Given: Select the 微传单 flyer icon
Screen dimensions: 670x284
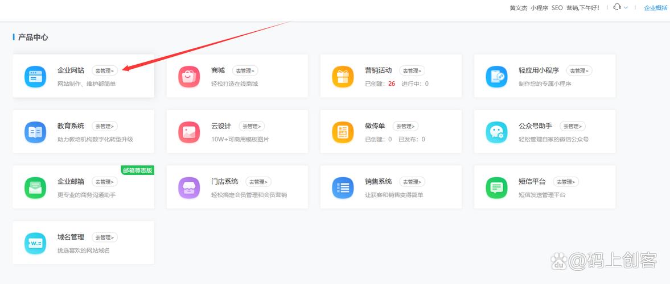Looking at the screenshot, I should [x=343, y=132].
